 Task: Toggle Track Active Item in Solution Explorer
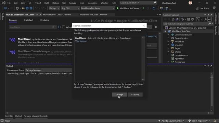coord(198,19)
